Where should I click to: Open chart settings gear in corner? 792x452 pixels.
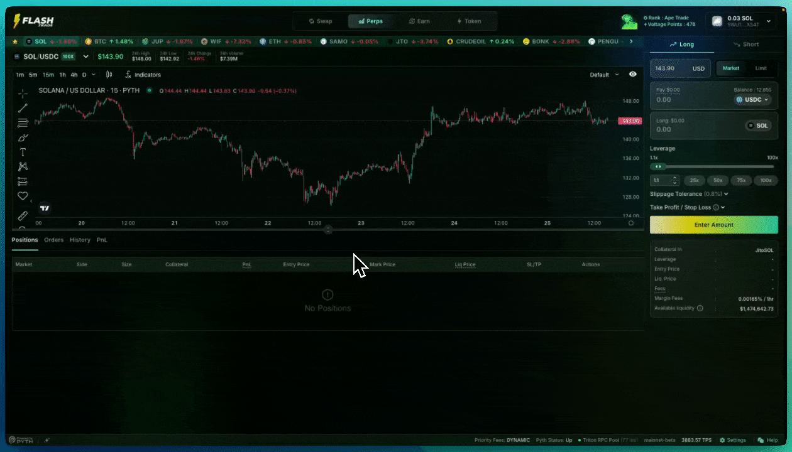pos(631,223)
